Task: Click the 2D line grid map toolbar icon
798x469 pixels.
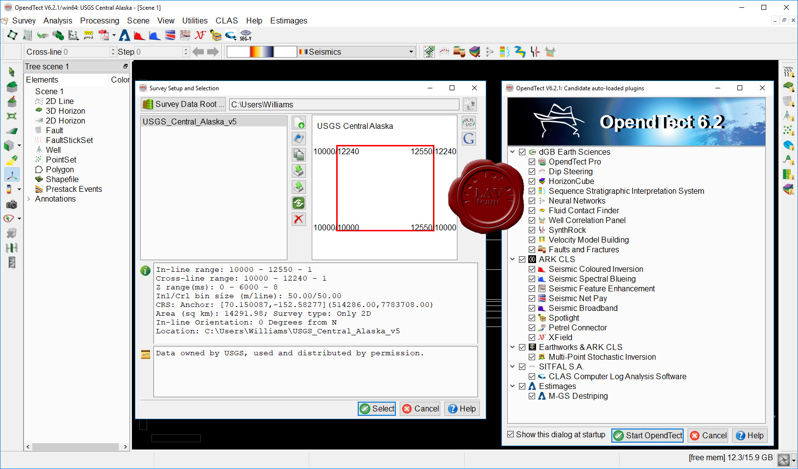Action: coord(429,52)
